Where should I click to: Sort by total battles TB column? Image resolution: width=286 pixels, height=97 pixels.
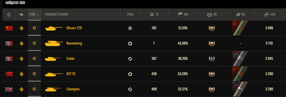tap(154, 15)
